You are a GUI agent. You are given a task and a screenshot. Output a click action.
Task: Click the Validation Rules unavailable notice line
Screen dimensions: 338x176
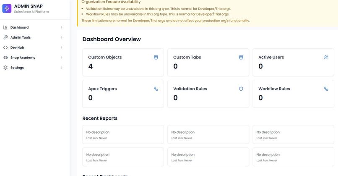coord(159,9)
